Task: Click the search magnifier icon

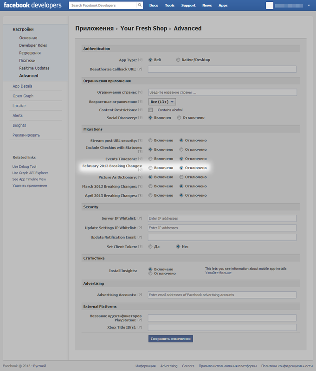Action: point(140,5)
